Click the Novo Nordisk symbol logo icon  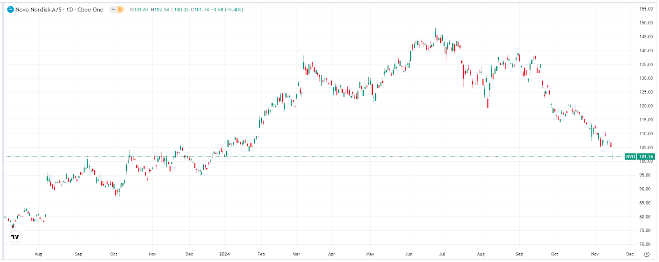11,9
